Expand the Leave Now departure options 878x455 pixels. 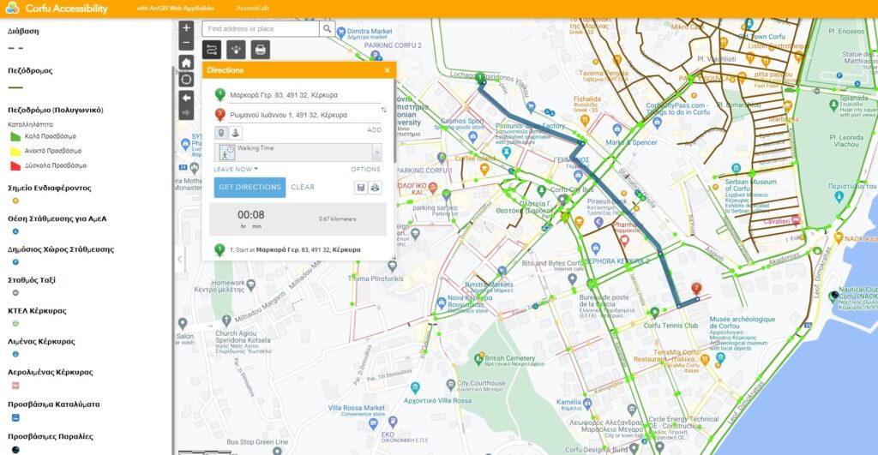point(235,170)
